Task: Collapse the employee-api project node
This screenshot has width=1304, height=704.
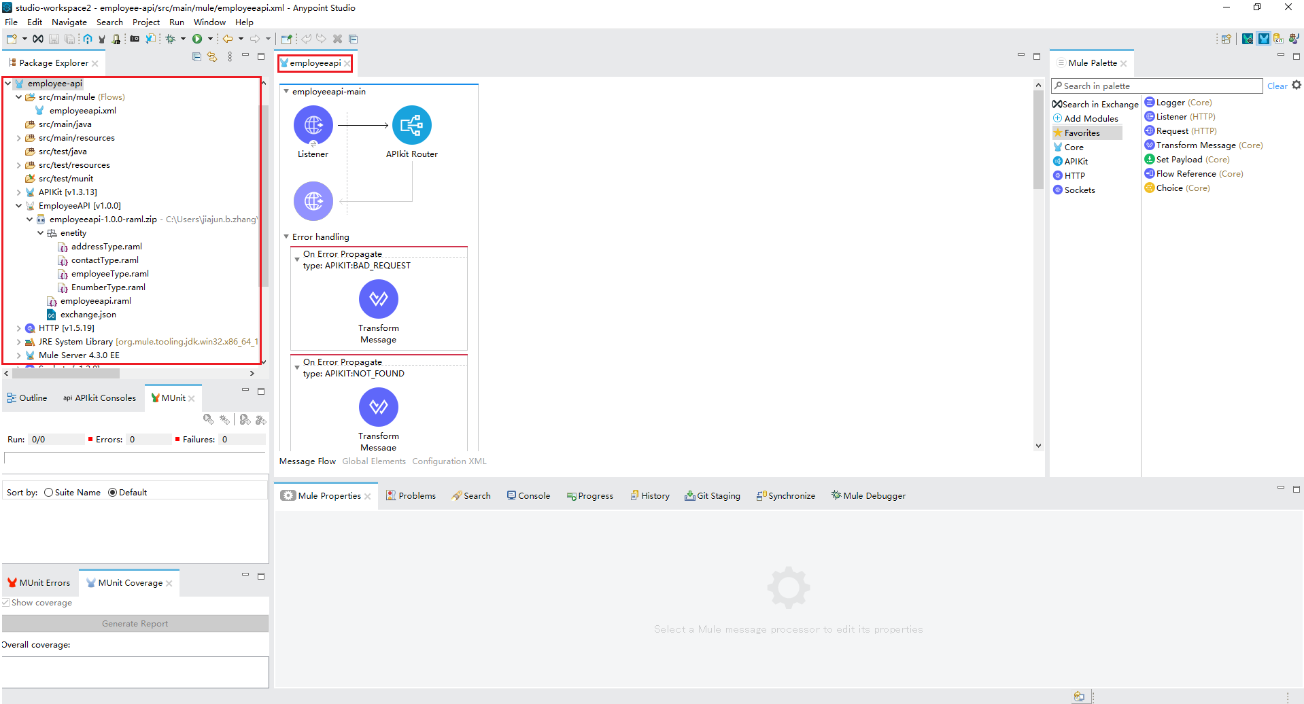Action: click(8, 84)
